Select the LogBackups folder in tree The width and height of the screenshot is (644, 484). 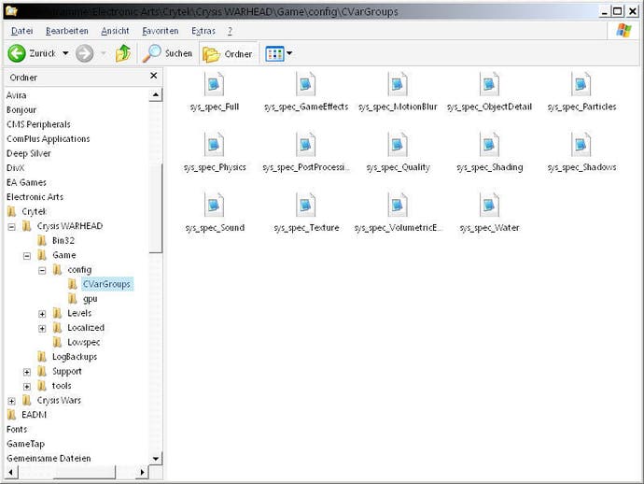[75, 357]
